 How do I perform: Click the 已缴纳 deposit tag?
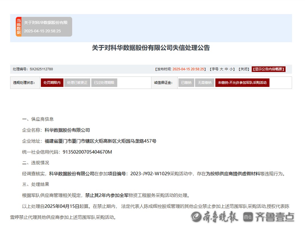pyautogui.click(x=186, y=83)
